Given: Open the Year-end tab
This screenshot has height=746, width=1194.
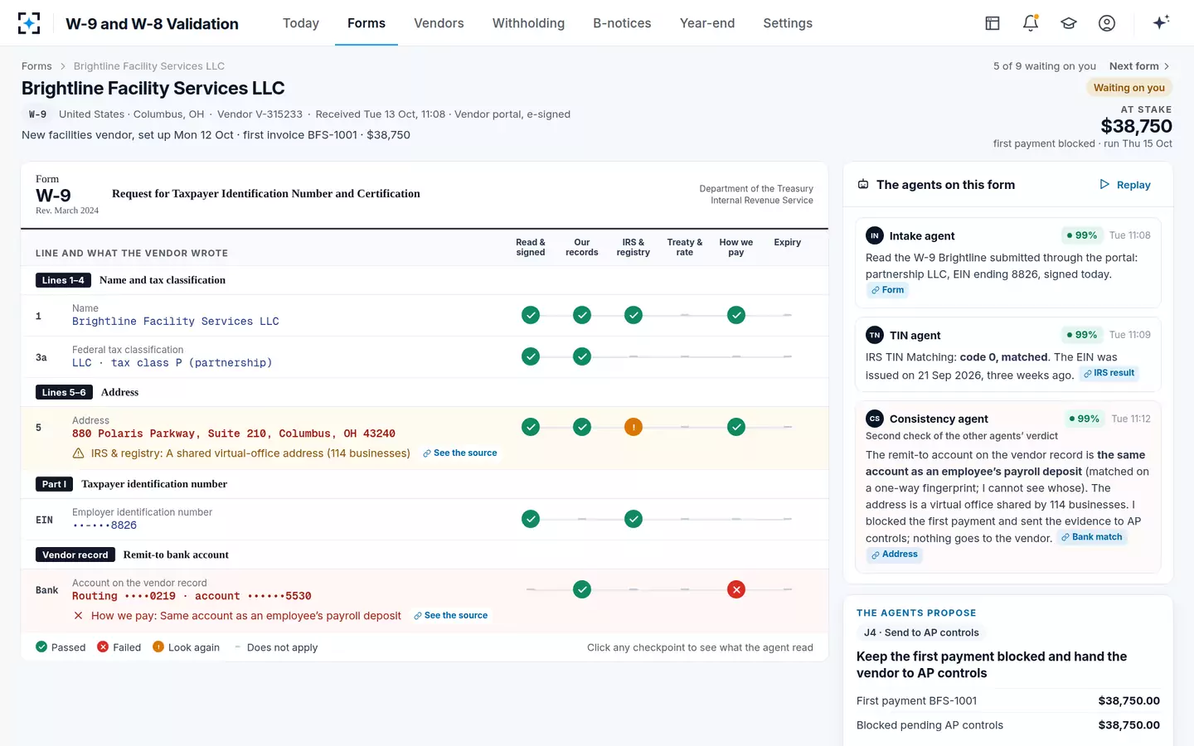Looking at the screenshot, I should point(707,23).
